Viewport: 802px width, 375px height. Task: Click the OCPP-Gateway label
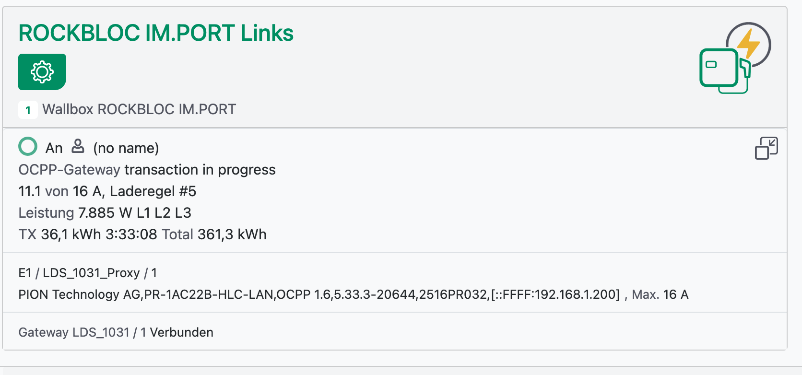click(x=69, y=170)
